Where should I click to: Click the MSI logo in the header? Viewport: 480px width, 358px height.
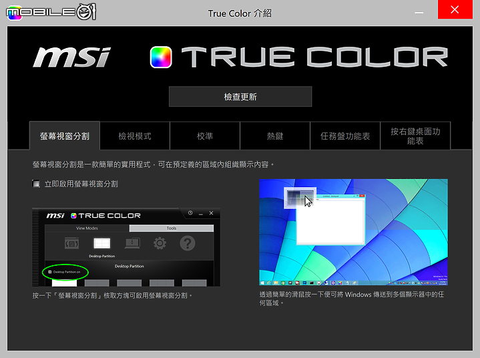(x=72, y=57)
